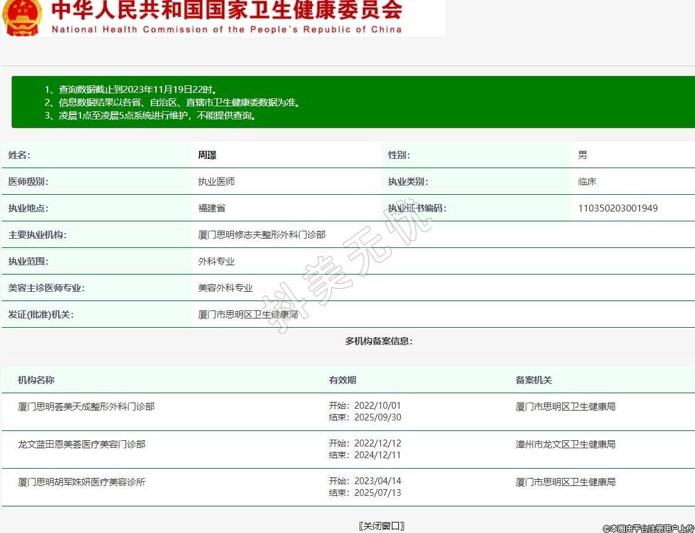Click the 机构名称 column header

pos(36,380)
